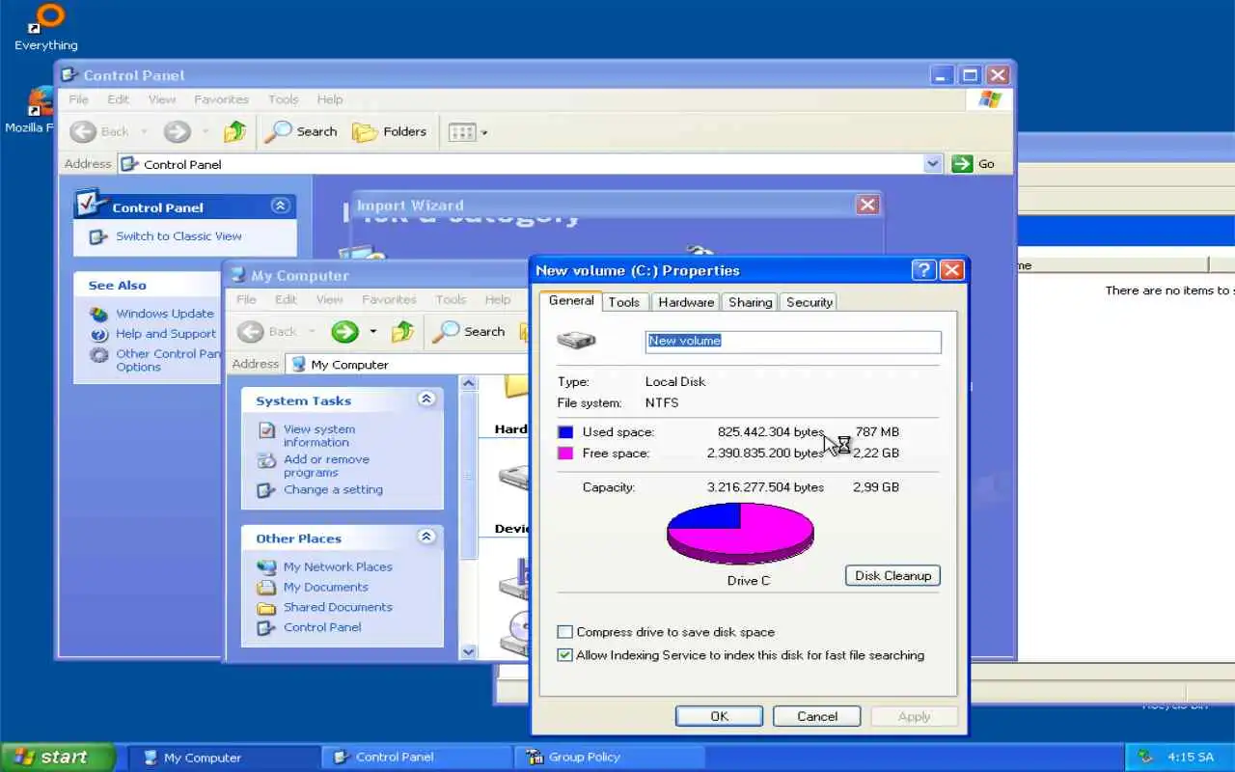Open the Views button in Control Panel toolbar
Screen dimensions: 1235x772
(468, 132)
